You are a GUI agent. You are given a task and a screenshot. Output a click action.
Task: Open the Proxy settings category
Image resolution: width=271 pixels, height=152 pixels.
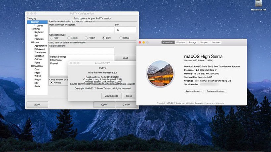37,73
